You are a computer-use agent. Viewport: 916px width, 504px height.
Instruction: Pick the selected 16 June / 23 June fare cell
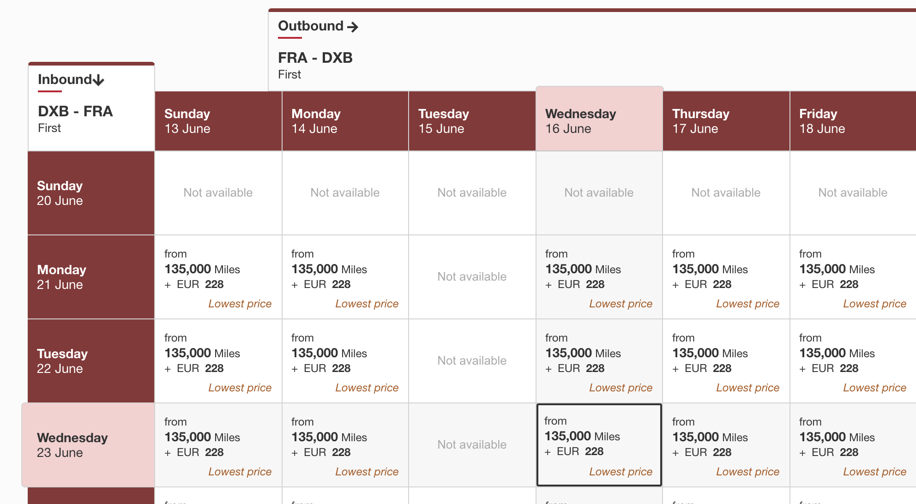[x=599, y=445]
